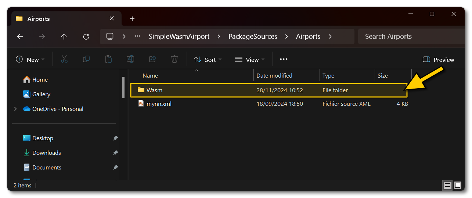
Task: Click the Delete trash can icon
Action: coord(174,59)
